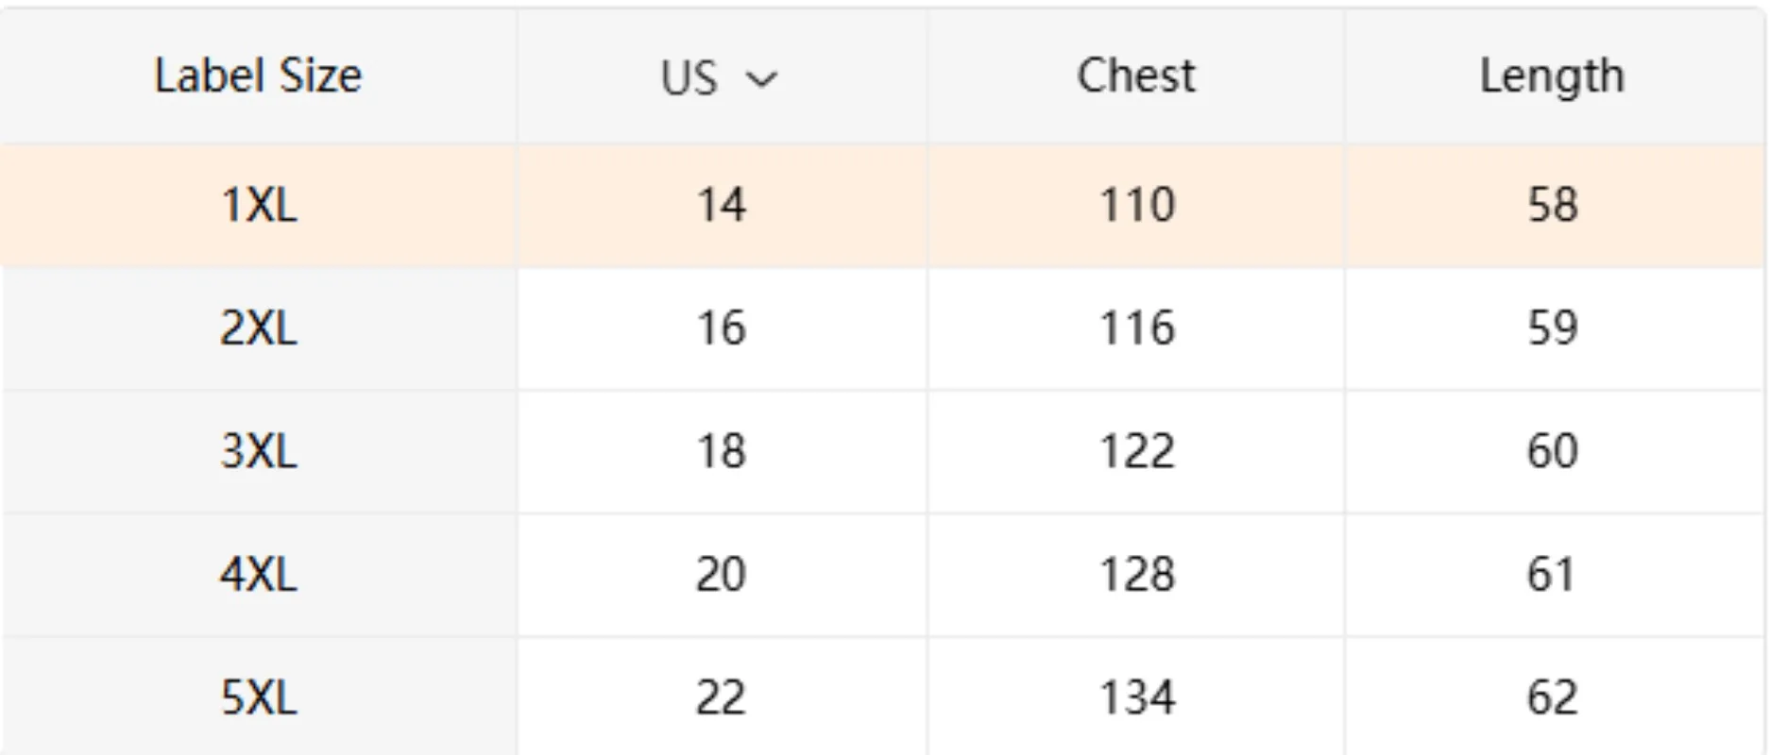Select the 3XL label size cell
Screen dimensions: 1770x755
[x=258, y=451]
